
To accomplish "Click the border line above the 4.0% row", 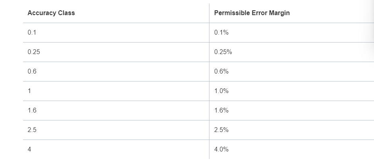I will 278,140.
